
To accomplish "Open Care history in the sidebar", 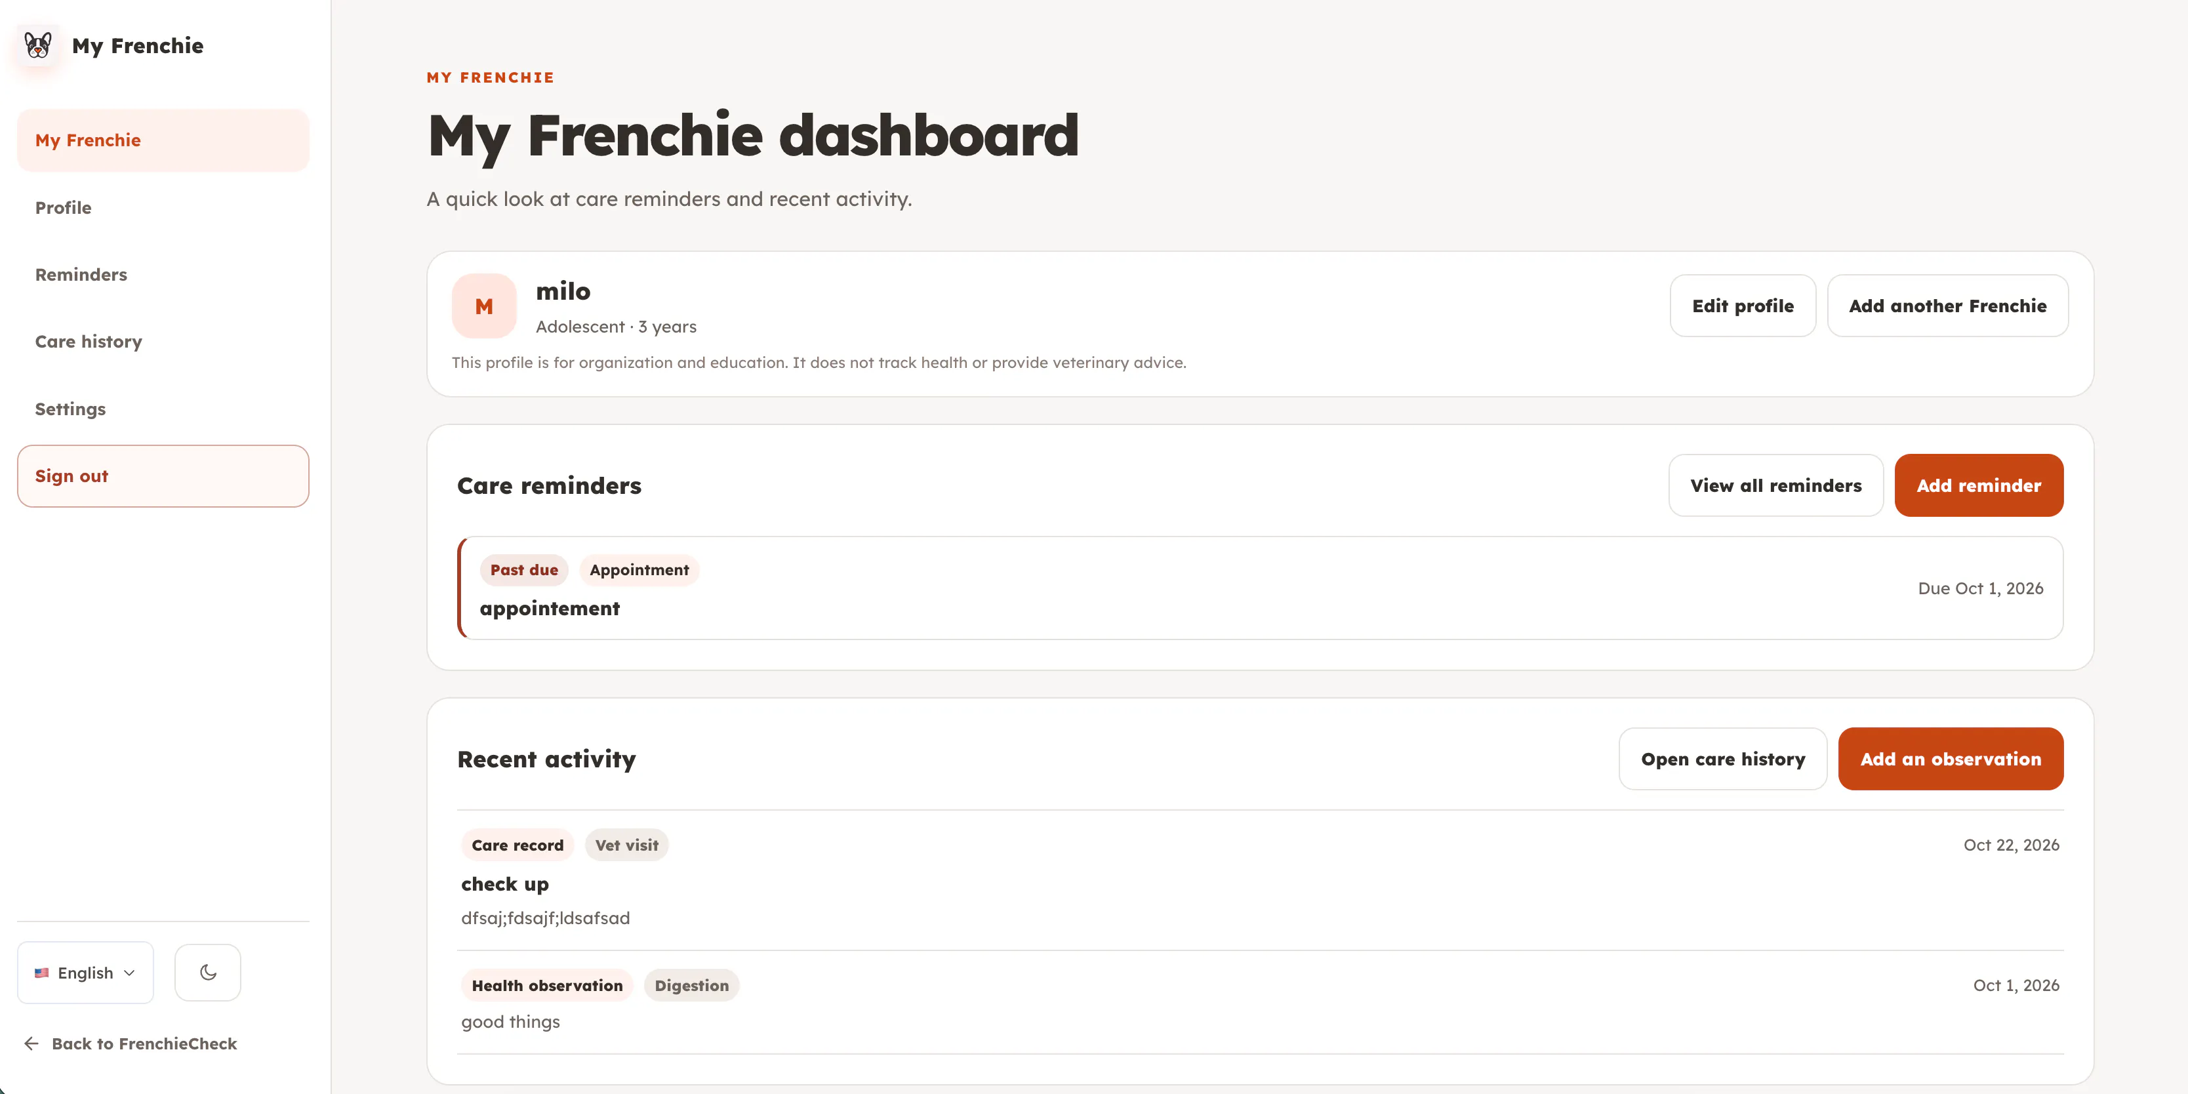I will pyautogui.click(x=163, y=342).
